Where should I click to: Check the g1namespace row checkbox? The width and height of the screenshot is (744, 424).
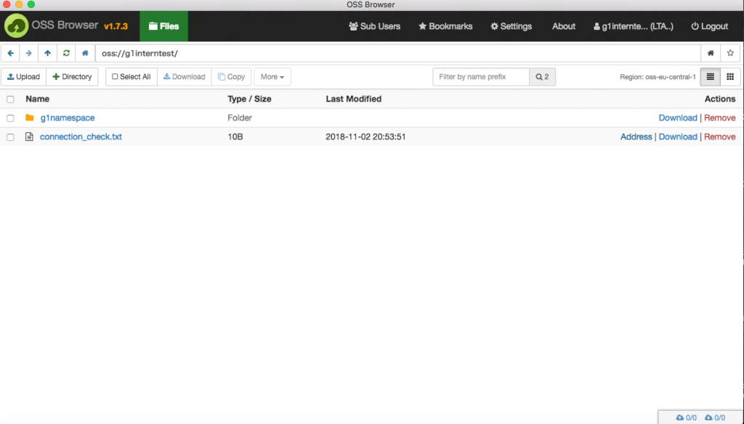[x=10, y=118]
